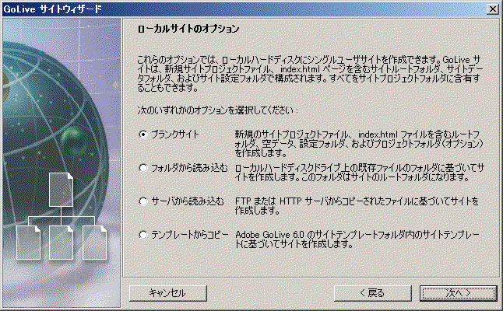Select the サーバから読み込む radio option
The height and width of the screenshot is (311, 503).
(x=142, y=201)
